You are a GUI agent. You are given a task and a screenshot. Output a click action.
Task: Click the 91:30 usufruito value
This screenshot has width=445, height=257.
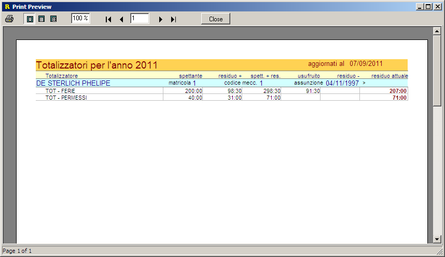point(313,91)
